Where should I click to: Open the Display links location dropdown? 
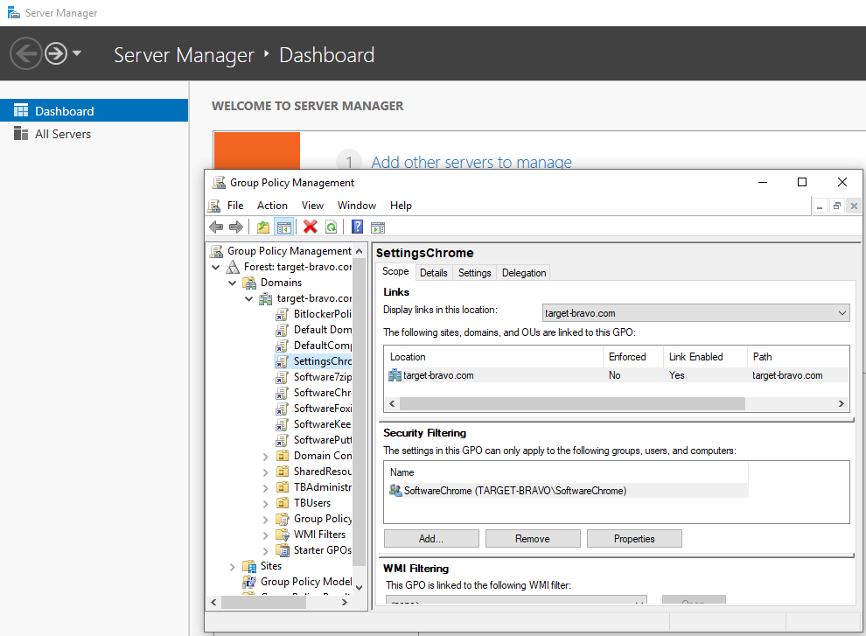pos(841,312)
